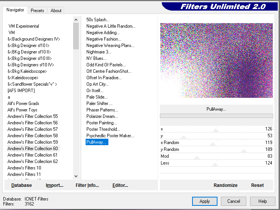Show Filter Info...
The width and height of the screenshot is (280, 210).
pos(87,185)
